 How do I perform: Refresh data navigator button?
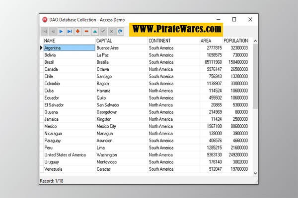coord(120,32)
